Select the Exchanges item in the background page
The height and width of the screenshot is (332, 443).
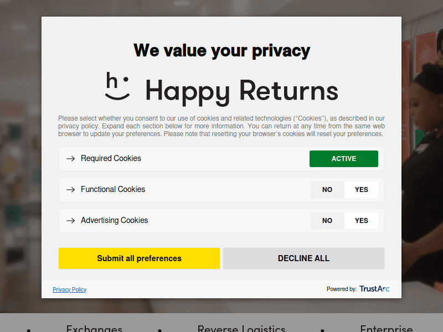pyautogui.click(x=94, y=328)
